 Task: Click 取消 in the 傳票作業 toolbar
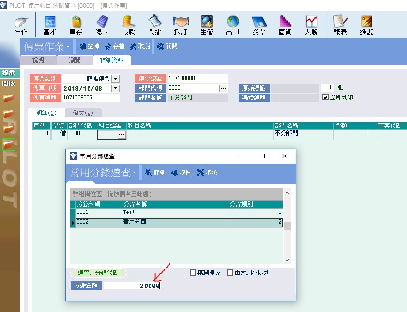(140, 46)
